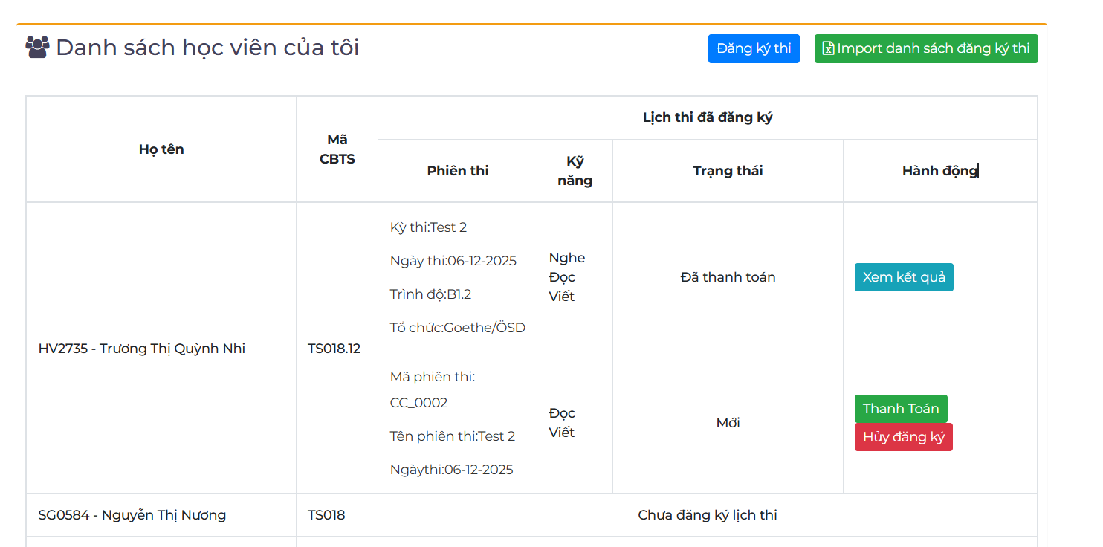
Task: Click the Excel file icon in Import button
Action: click(x=828, y=49)
